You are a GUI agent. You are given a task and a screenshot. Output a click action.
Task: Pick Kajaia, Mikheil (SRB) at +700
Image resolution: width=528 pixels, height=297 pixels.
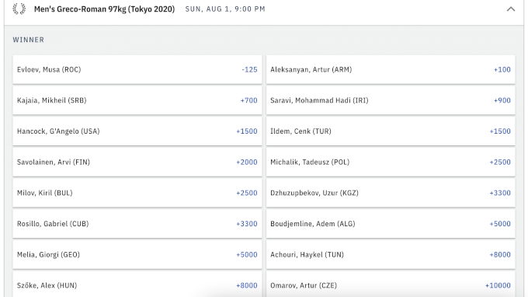pyautogui.click(x=137, y=100)
